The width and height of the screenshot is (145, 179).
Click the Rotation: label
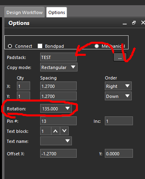click(x=16, y=109)
